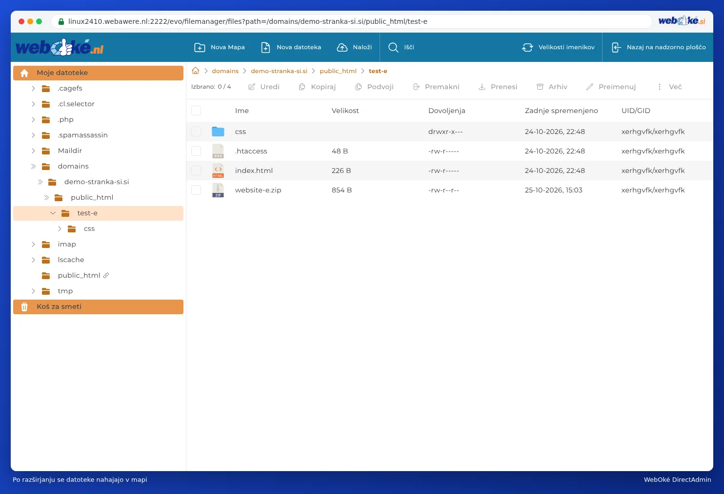Collapse the domains folder chevron
The image size is (724, 494).
coord(33,166)
